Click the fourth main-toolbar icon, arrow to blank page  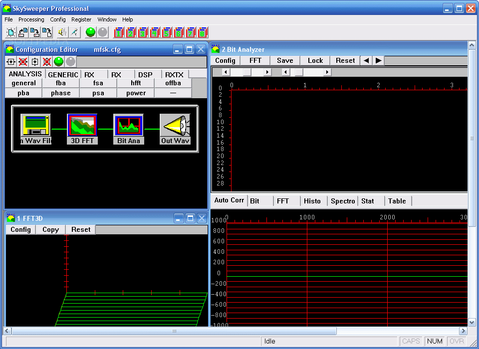point(47,32)
